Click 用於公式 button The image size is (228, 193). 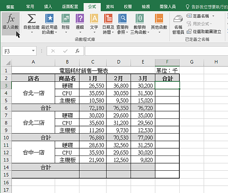click(199, 24)
